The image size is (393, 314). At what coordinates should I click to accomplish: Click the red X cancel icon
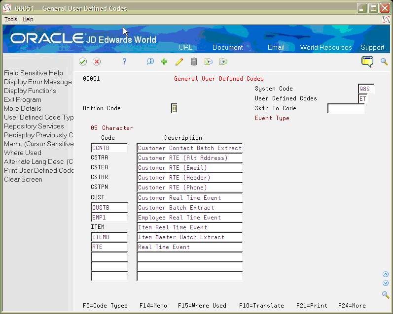(97, 62)
